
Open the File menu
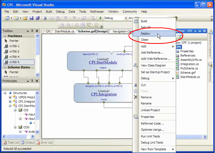click(7, 11)
